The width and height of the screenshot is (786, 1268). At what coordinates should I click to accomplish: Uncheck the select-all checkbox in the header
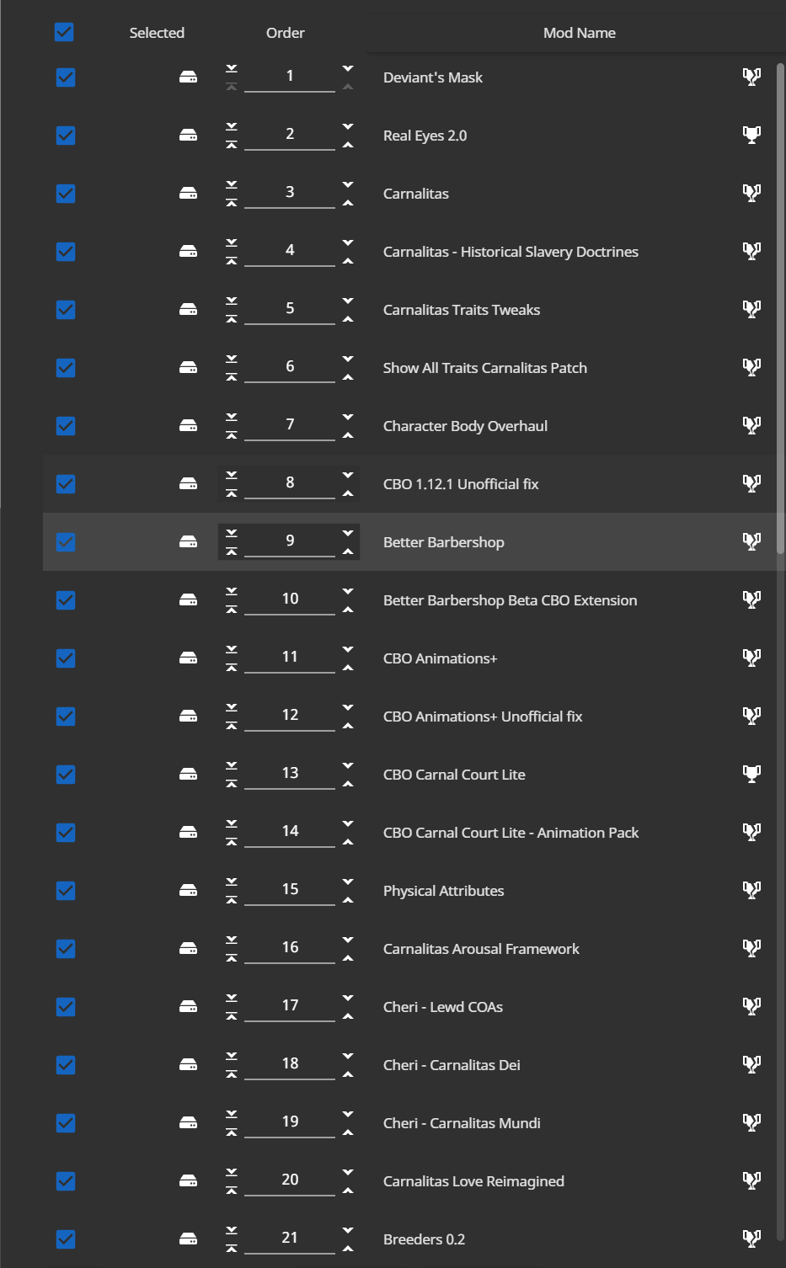(x=65, y=32)
